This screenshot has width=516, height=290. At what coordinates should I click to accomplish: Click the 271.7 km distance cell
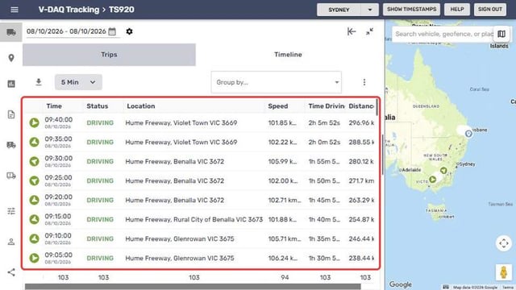pyautogui.click(x=361, y=180)
